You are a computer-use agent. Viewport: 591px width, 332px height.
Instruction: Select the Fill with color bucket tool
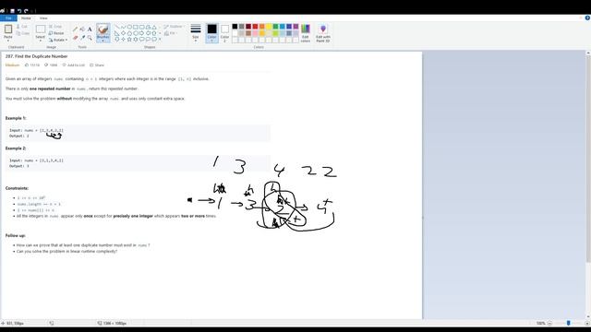point(82,29)
